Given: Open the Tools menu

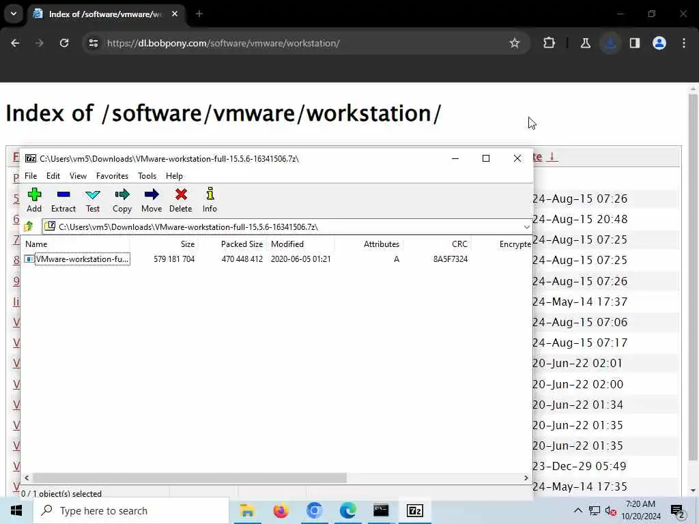Looking at the screenshot, I should click(x=147, y=176).
